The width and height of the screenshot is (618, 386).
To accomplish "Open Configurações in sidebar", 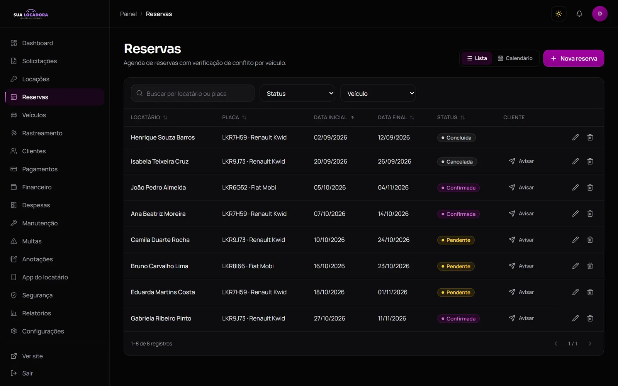I will coord(55,331).
